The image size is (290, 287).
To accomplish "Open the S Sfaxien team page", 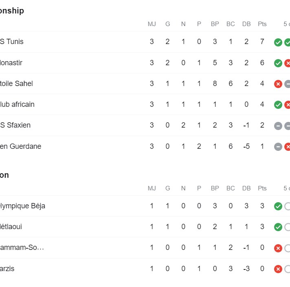I will (x=15, y=125).
